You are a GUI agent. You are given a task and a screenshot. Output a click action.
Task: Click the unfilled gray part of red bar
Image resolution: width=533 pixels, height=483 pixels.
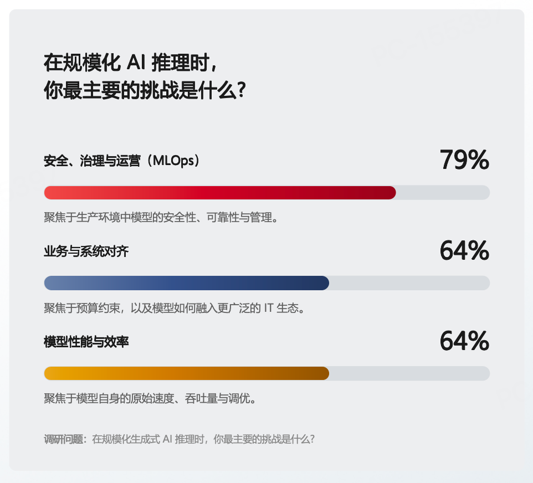(x=443, y=193)
